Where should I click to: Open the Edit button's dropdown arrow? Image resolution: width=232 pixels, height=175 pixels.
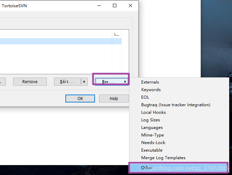pyautogui.click(x=84, y=81)
